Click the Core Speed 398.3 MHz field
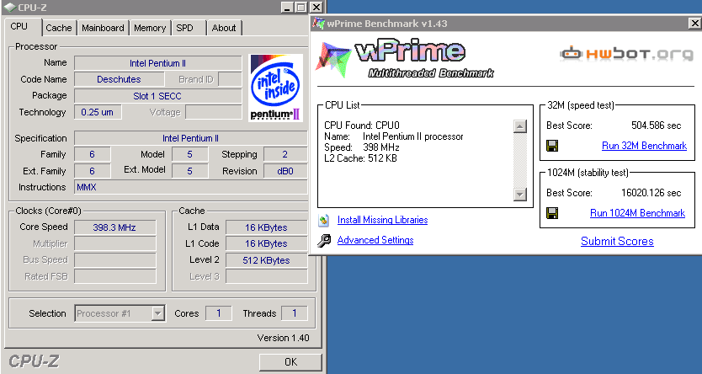The image size is (702, 374). coord(114,227)
